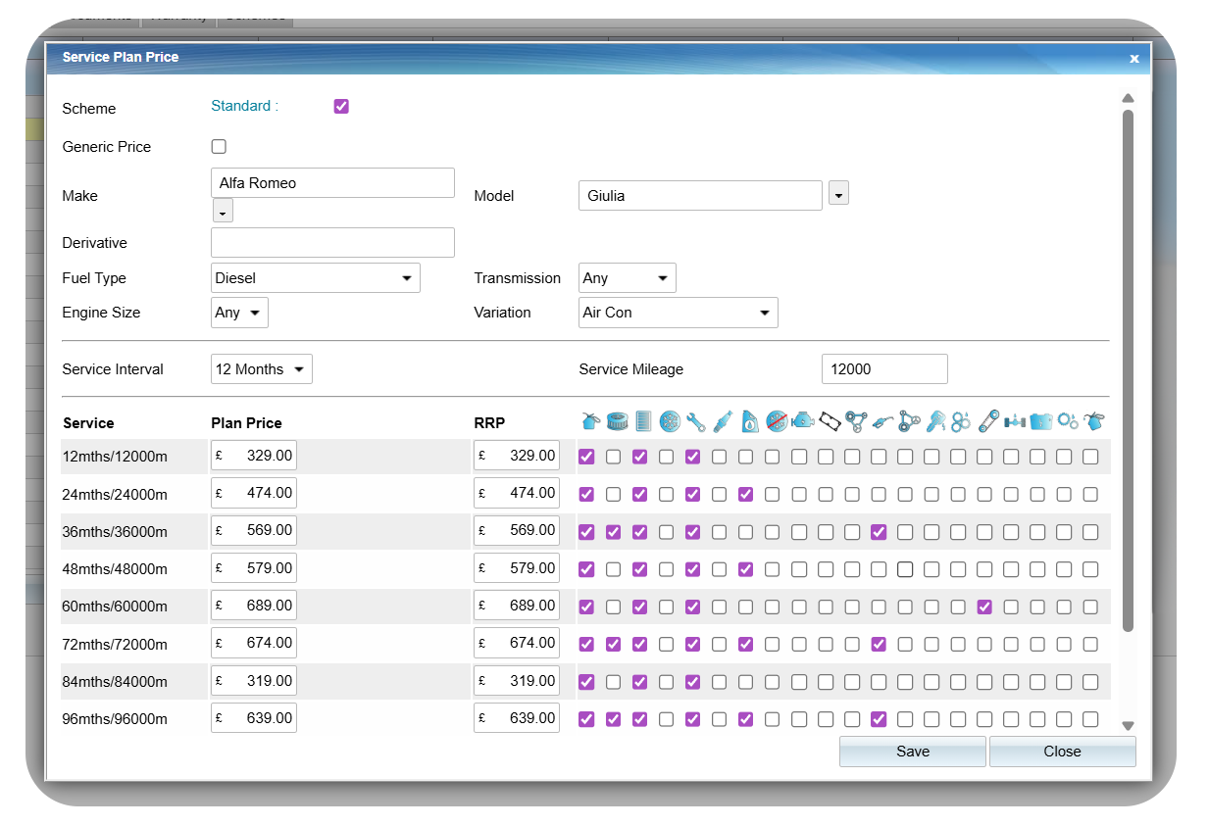Click the wrench service icon
Image resolution: width=1208 pixels, height=826 pixels.
tap(696, 422)
